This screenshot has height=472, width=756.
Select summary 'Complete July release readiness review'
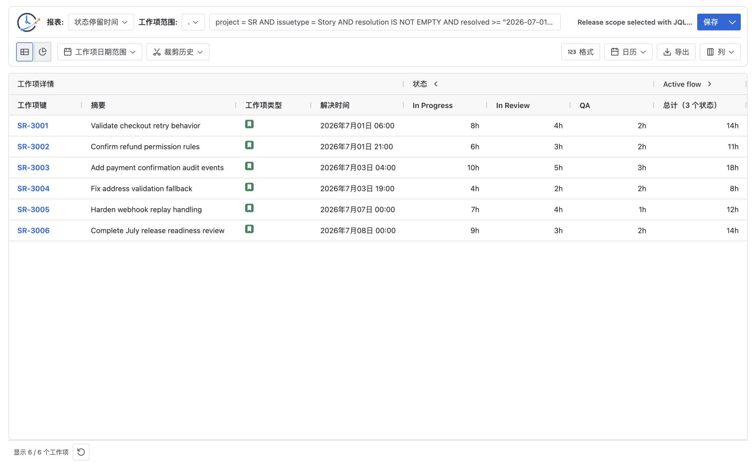click(157, 231)
